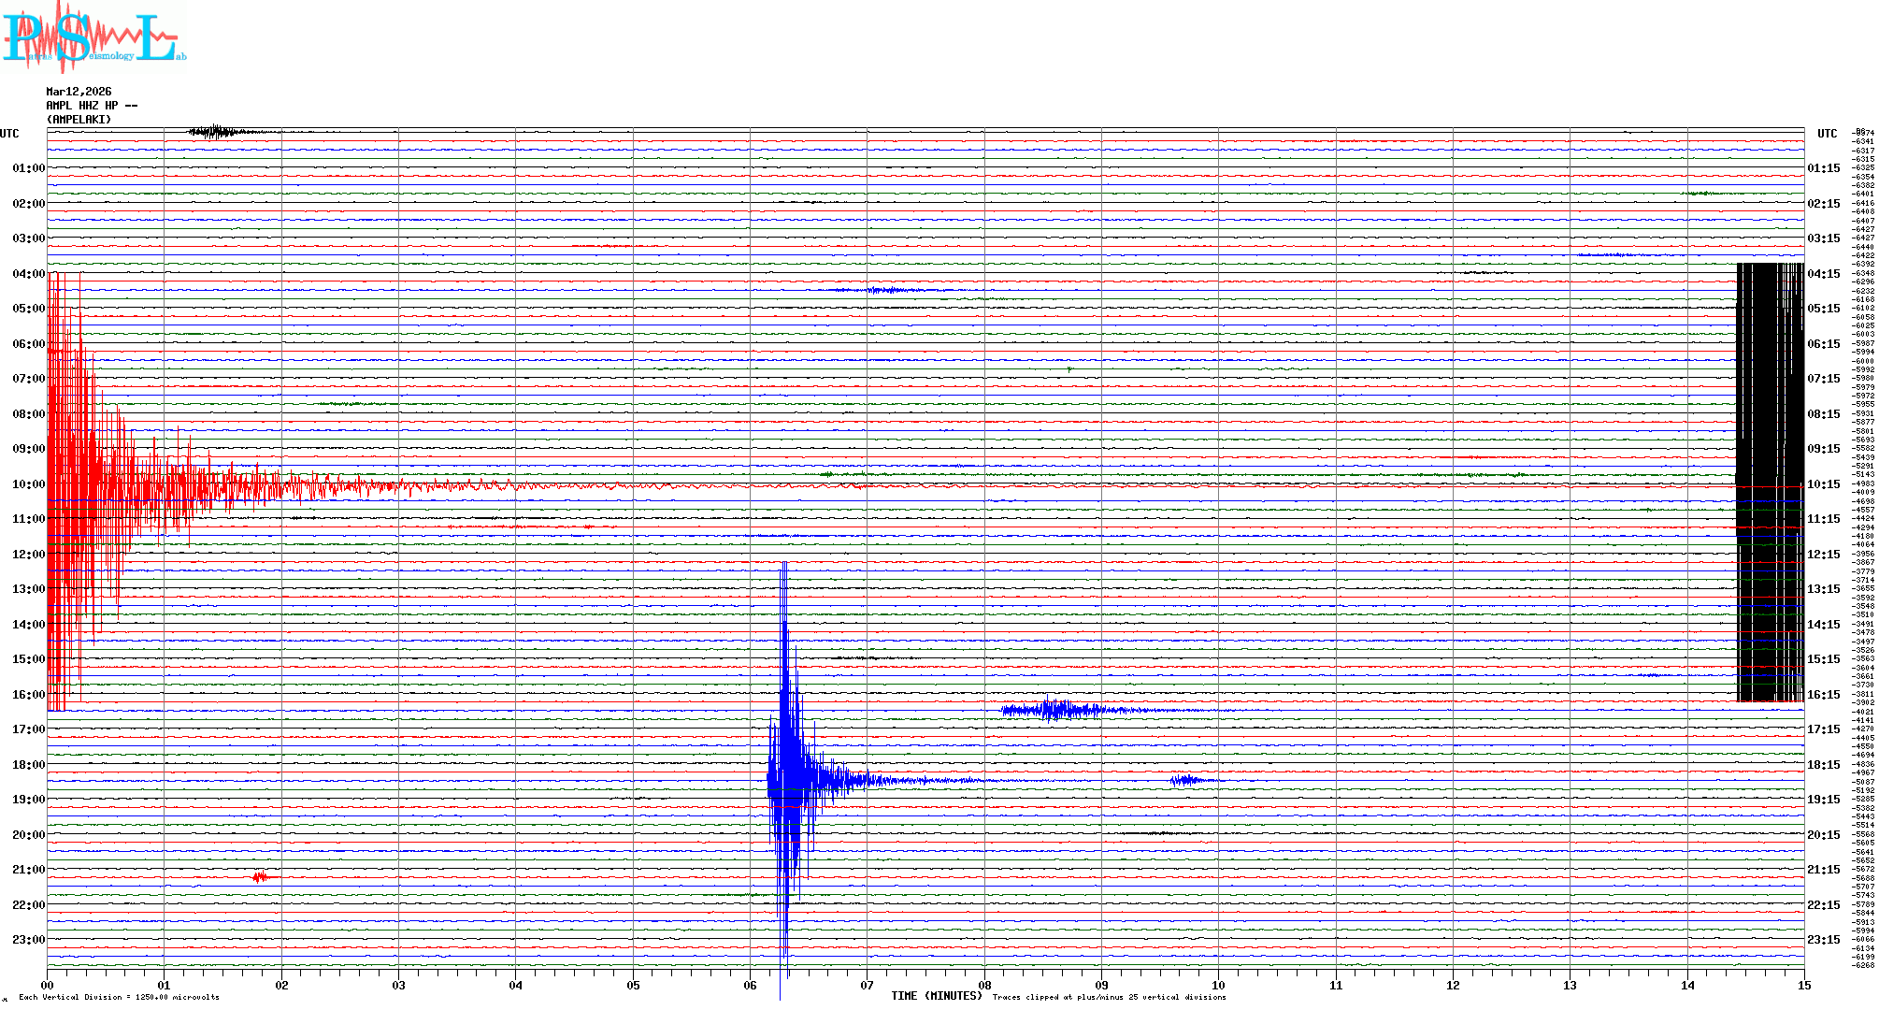
Task: Click the TIME (MINUTES) axis title
Action: (936, 996)
